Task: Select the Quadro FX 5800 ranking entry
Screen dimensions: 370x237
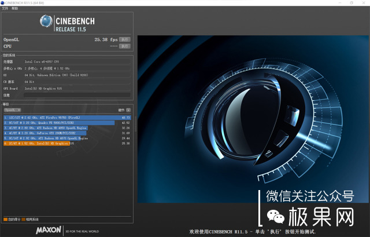Action: tap(58, 123)
